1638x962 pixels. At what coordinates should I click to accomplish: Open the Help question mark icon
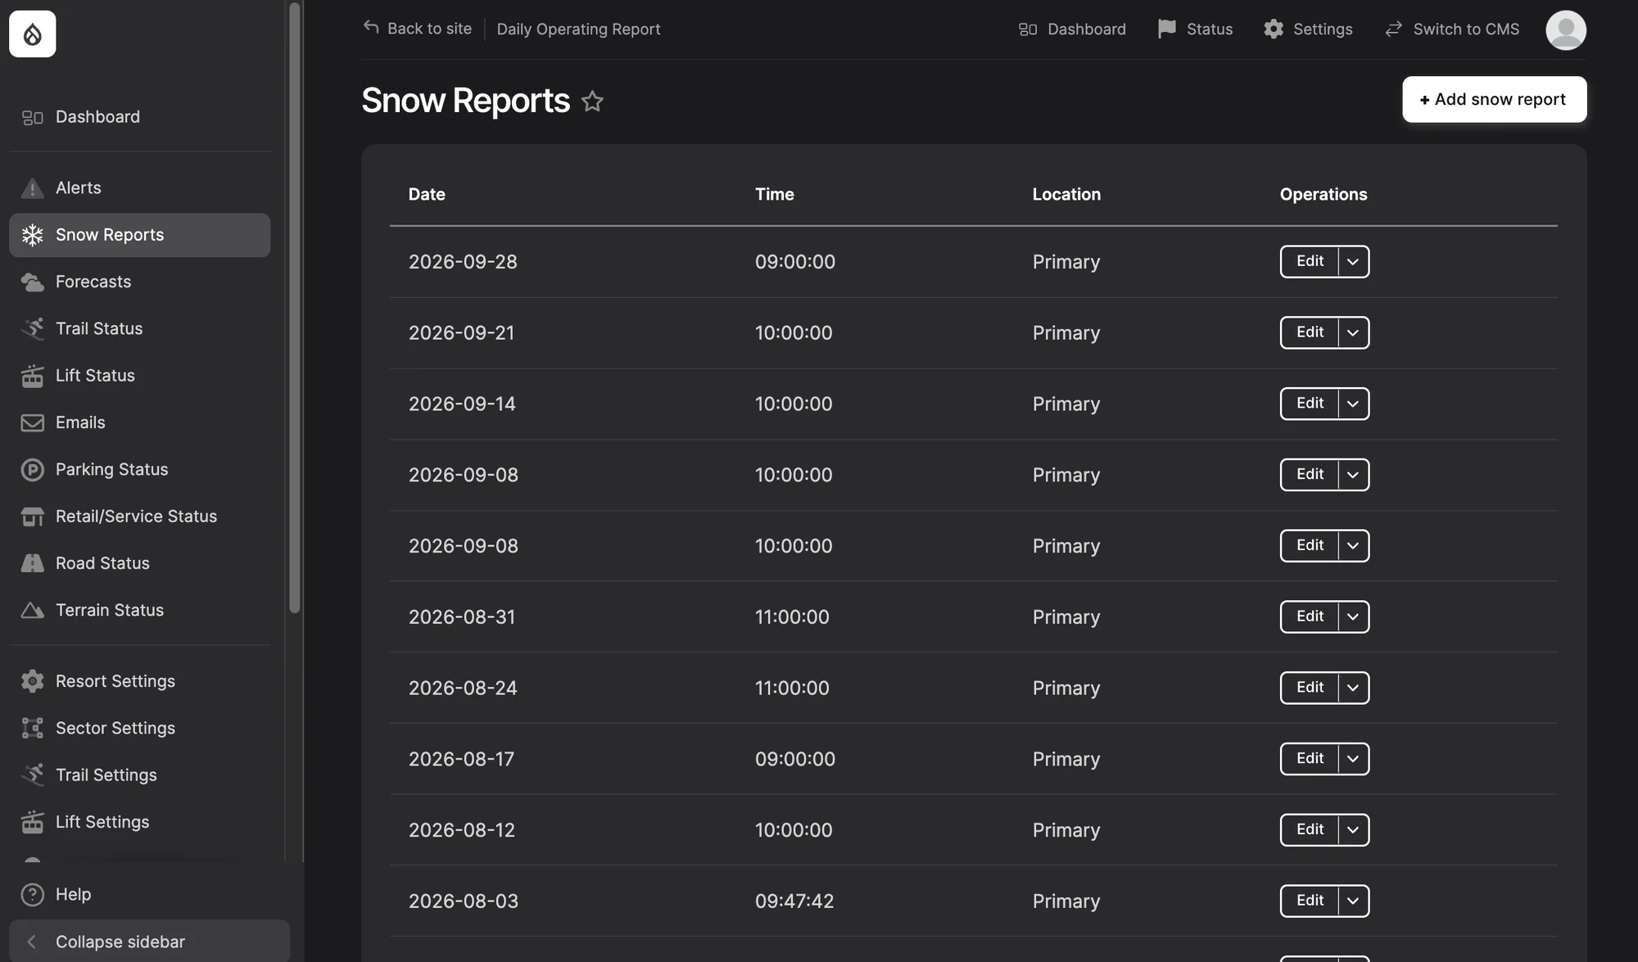32,895
